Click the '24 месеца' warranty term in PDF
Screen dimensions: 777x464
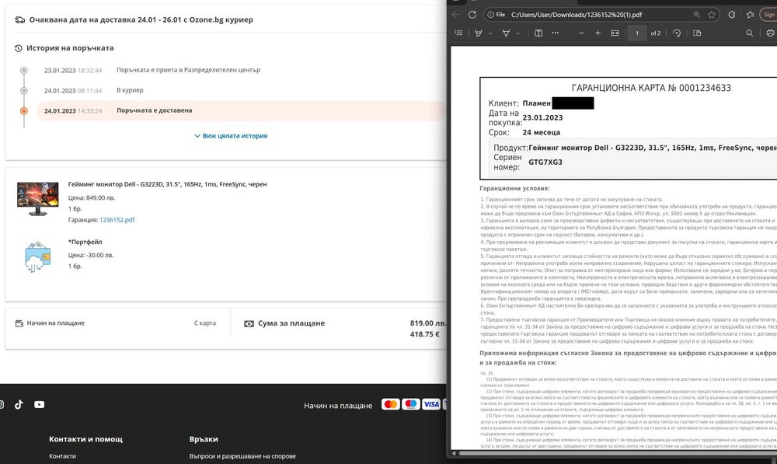pos(541,132)
